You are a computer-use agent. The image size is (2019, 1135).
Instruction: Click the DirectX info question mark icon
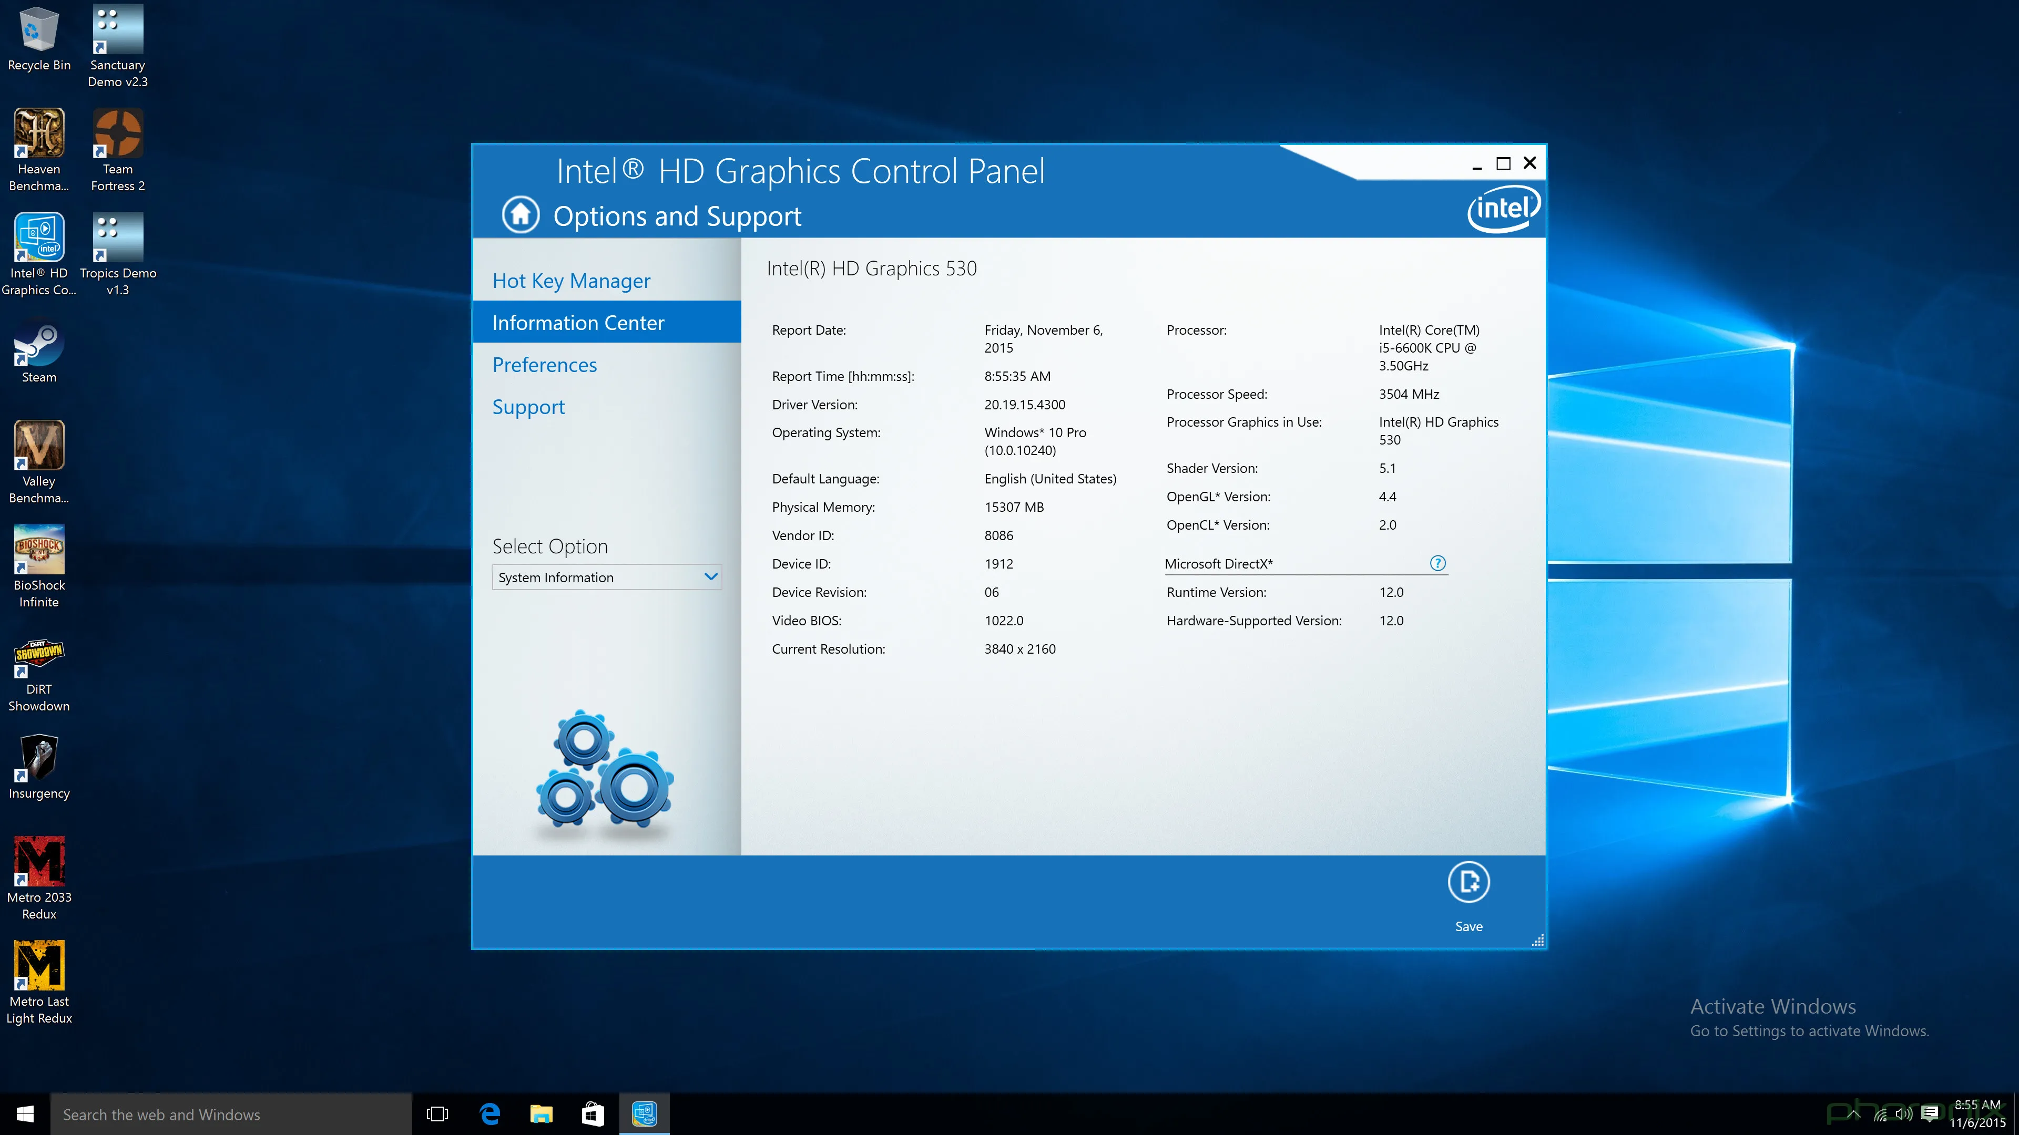click(1438, 563)
